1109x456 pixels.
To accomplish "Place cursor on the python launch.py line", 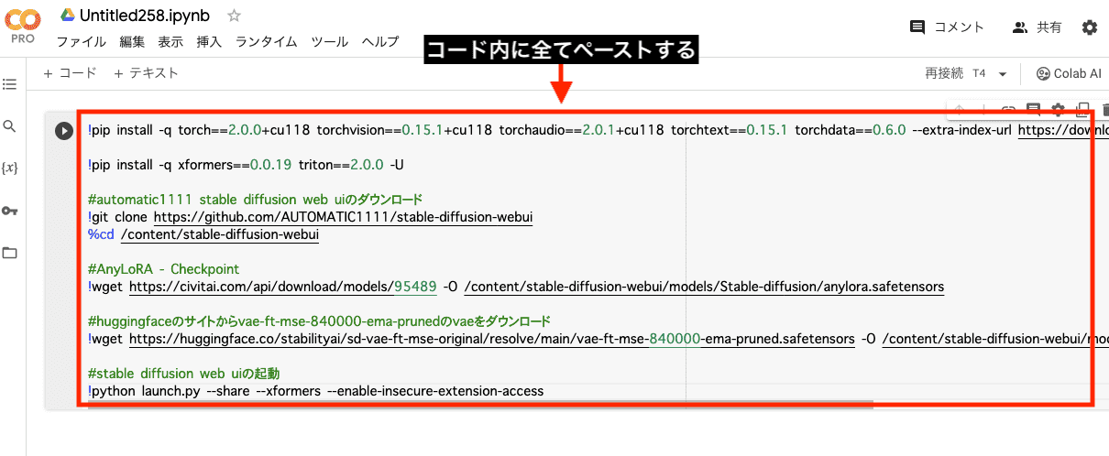I will tap(315, 391).
